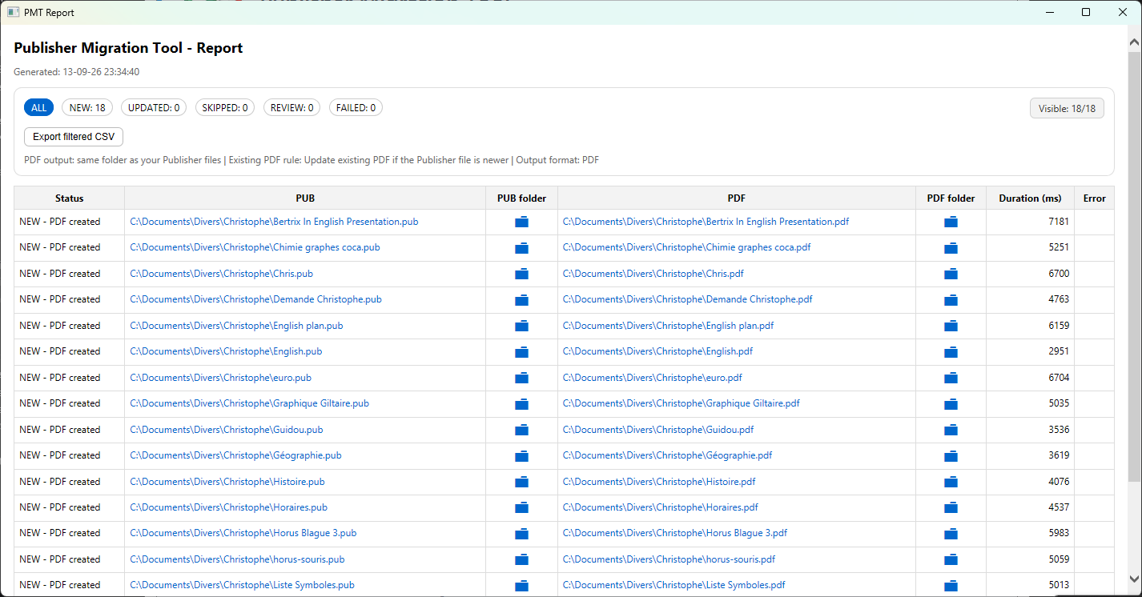Open PUB folder for Horaires.pub row
The height and width of the screenshot is (597, 1142).
(x=521, y=508)
